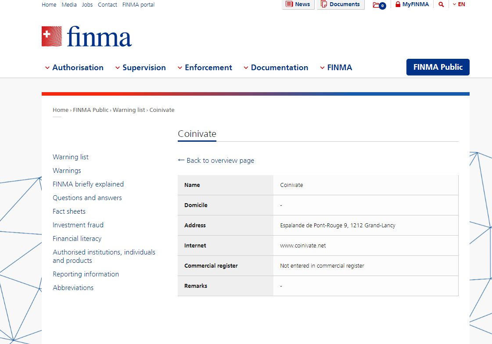This screenshot has height=344, width=492.
Task: Open the Jobs link
Action: tap(87, 5)
